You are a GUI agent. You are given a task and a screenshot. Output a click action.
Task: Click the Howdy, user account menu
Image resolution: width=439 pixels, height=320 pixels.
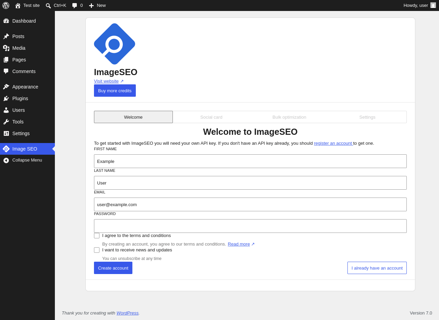click(x=419, y=5)
